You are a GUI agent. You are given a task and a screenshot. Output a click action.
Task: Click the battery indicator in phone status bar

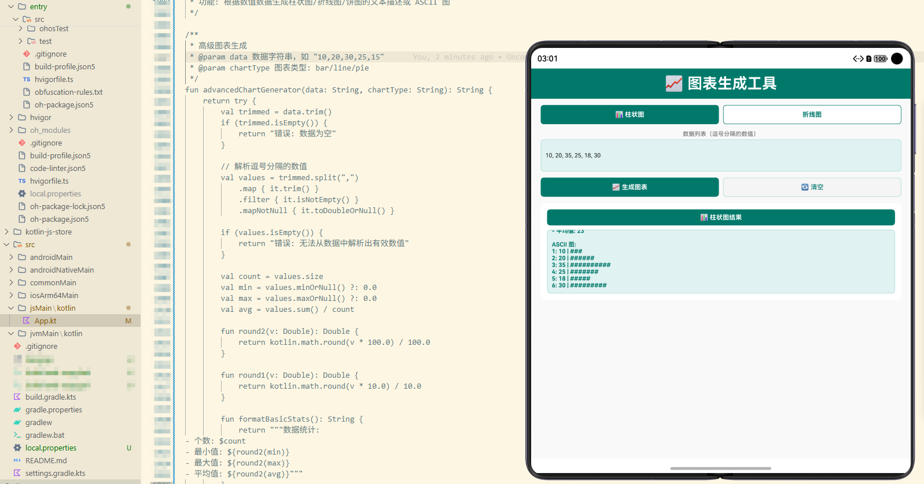point(880,58)
